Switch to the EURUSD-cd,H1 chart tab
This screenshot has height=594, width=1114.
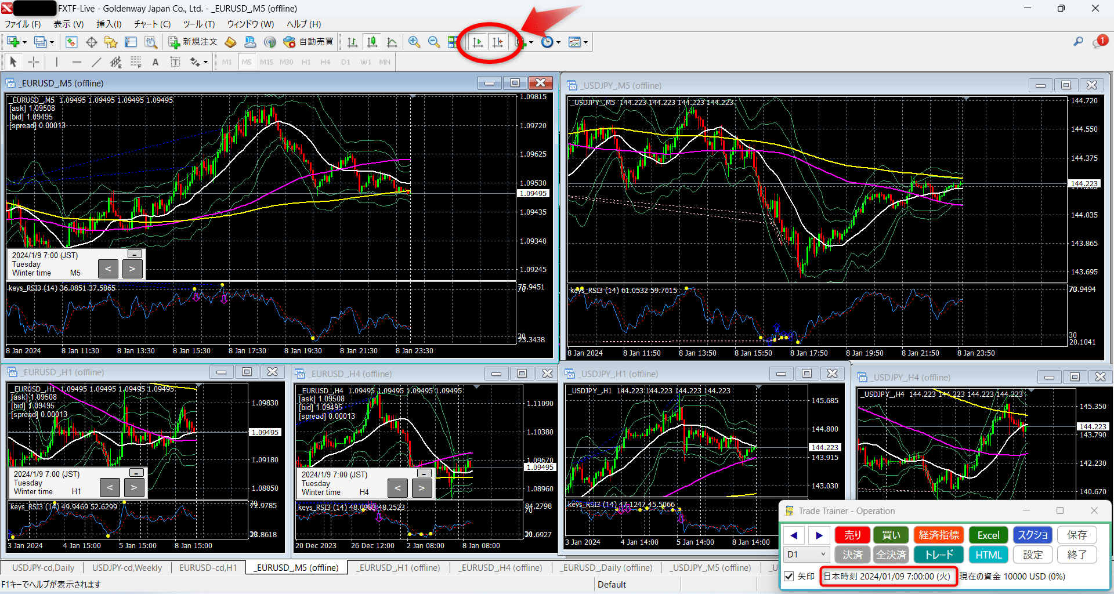coord(208,567)
